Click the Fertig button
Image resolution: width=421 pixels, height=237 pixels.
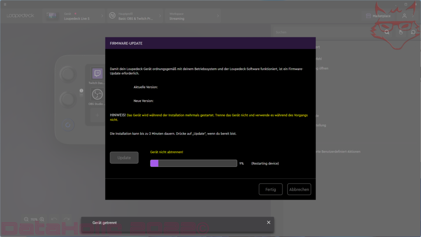point(271,189)
